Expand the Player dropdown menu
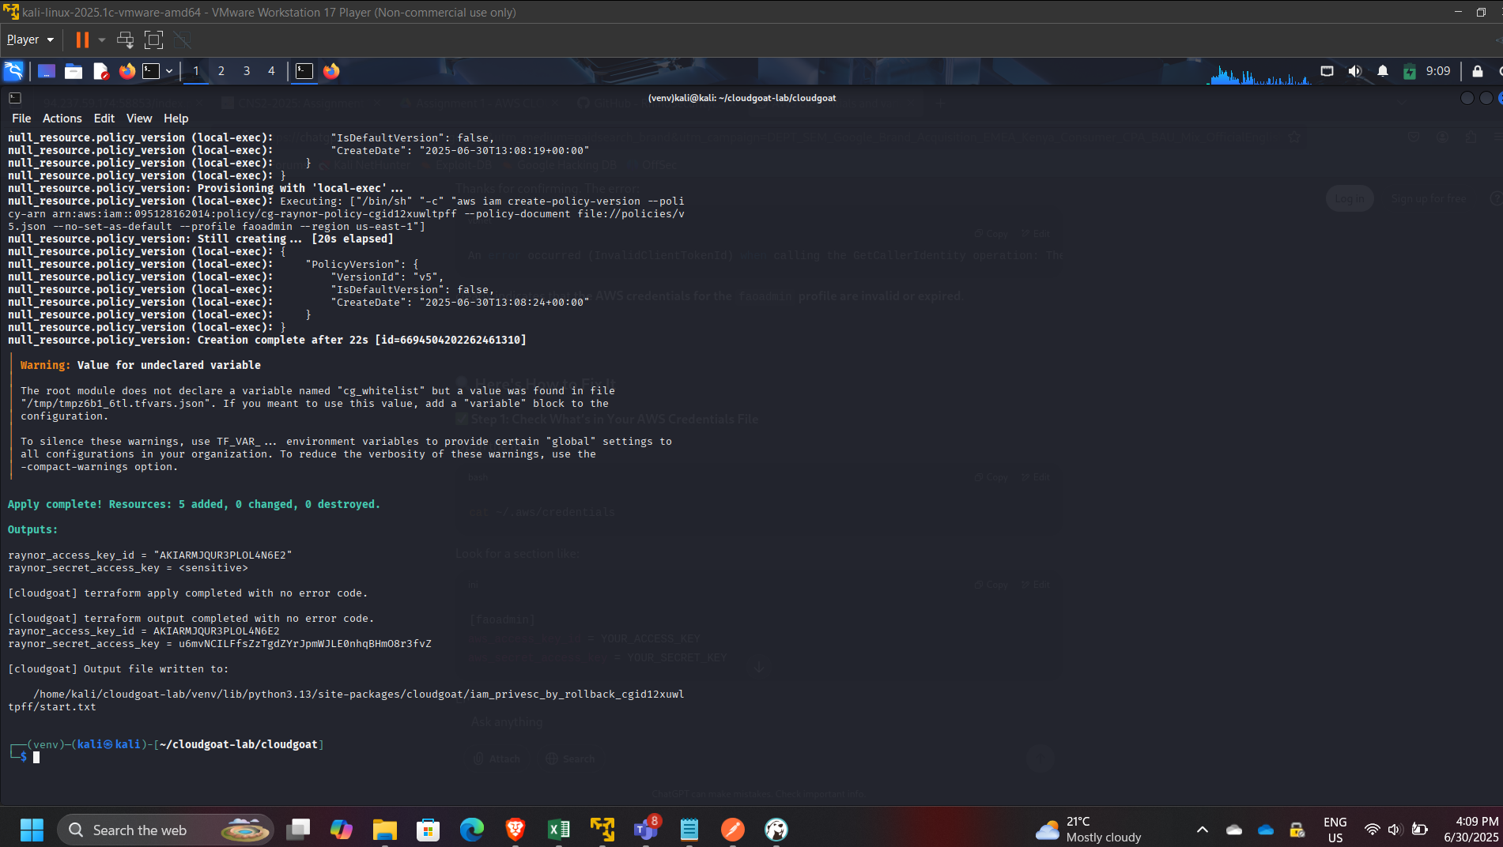 point(30,40)
